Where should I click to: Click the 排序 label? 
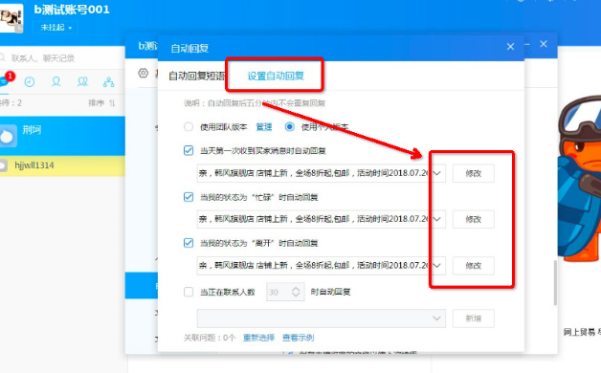tap(96, 103)
